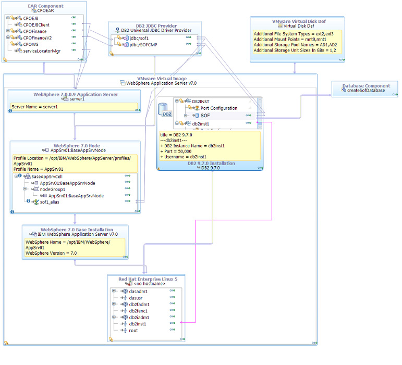Click the DB2 tree scroll down arrow
The width and height of the screenshot is (402, 365).
(x=260, y=127)
